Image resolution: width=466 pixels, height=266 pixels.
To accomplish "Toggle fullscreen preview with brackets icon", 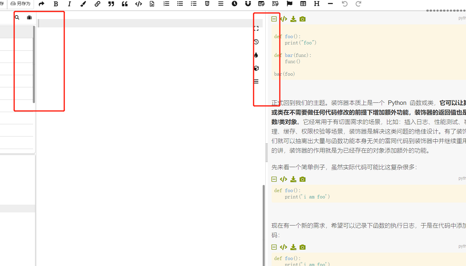I will coord(256,28).
